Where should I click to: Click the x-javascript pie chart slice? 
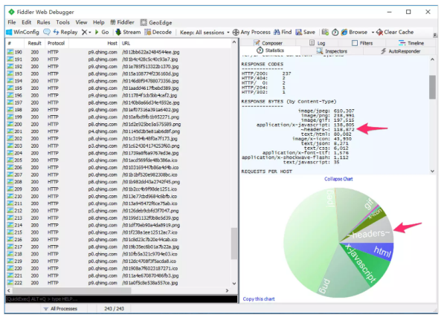coord(366,264)
